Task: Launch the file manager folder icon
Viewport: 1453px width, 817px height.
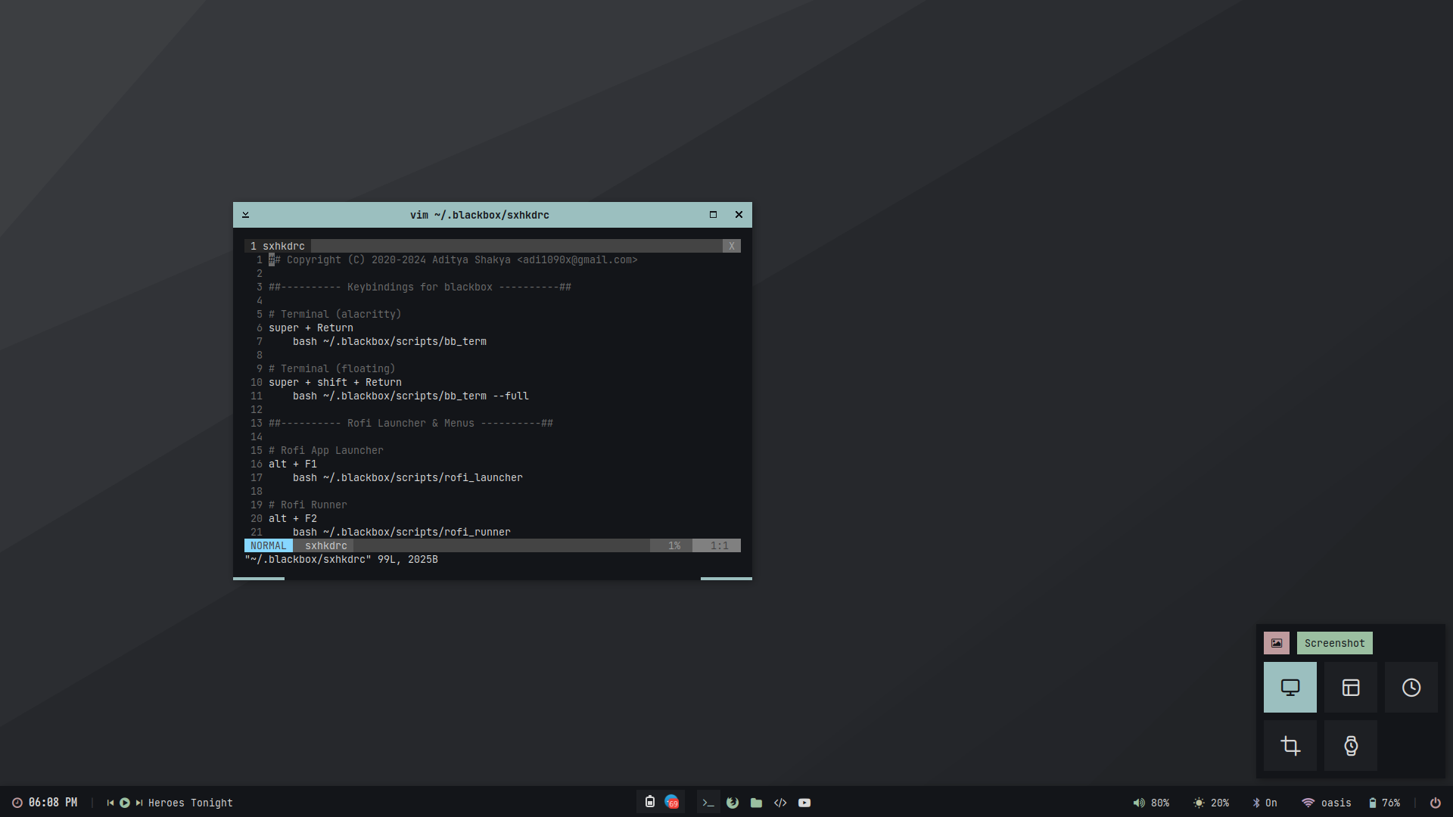Action: pyautogui.click(x=756, y=803)
